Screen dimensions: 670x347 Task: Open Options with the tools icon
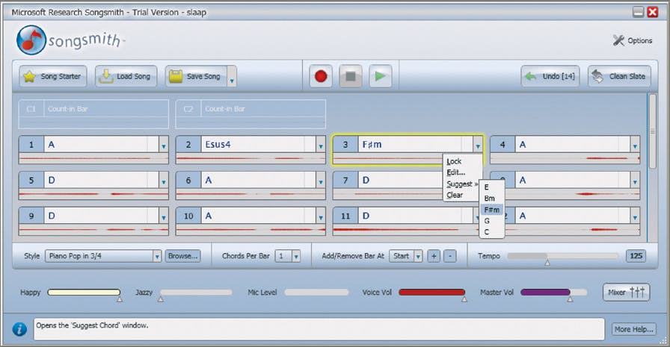tap(633, 40)
